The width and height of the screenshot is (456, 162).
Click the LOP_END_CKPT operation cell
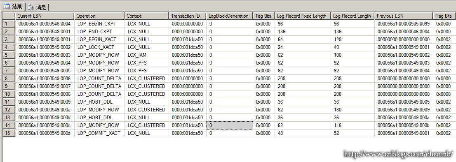point(99,32)
